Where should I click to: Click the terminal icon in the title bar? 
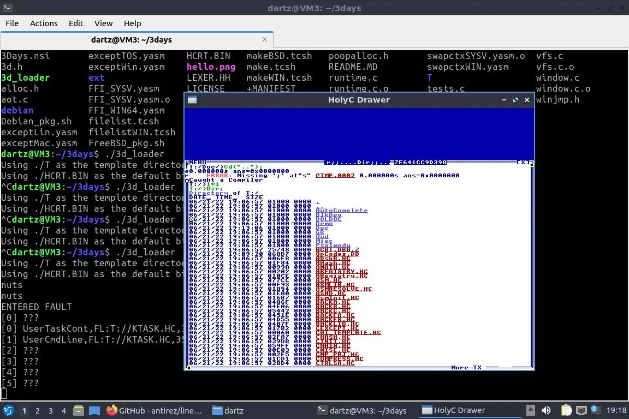click(7, 8)
